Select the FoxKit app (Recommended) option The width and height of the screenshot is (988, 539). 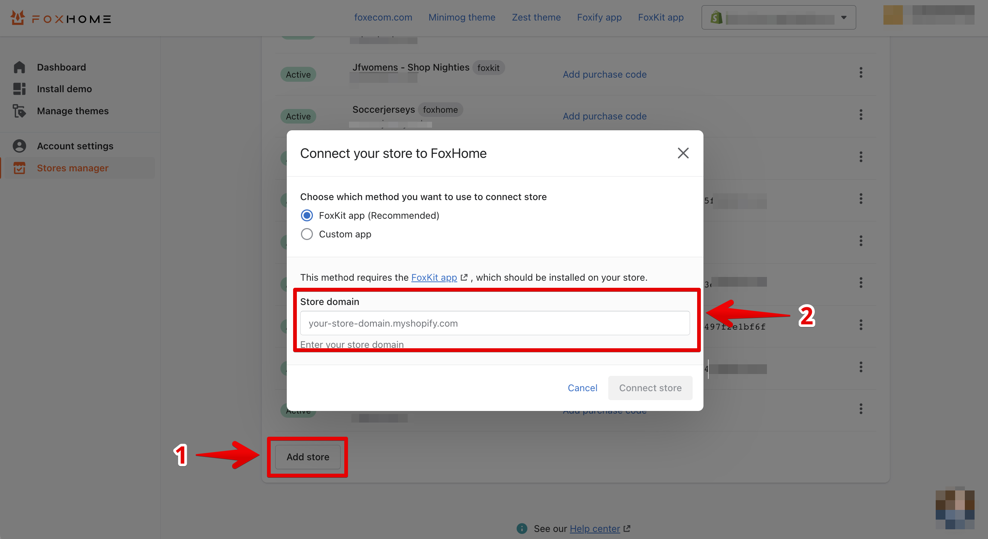pyautogui.click(x=307, y=215)
